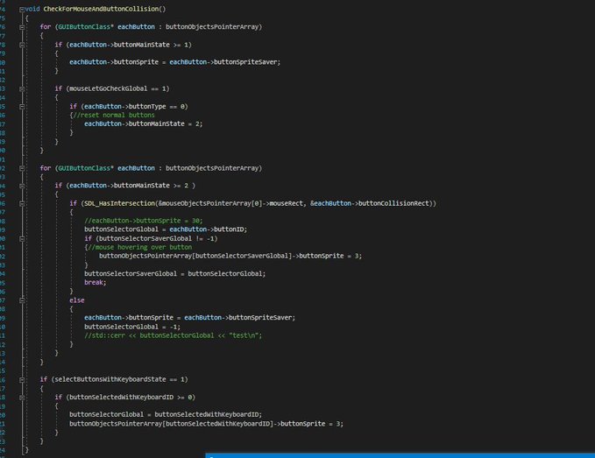595x458 pixels.
Task: Click the comment '//eachButton->buttonSprite = 30;'
Action: click(x=144, y=221)
